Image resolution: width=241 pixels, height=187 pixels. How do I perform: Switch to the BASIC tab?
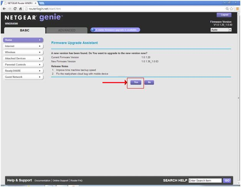pos(25,30)
